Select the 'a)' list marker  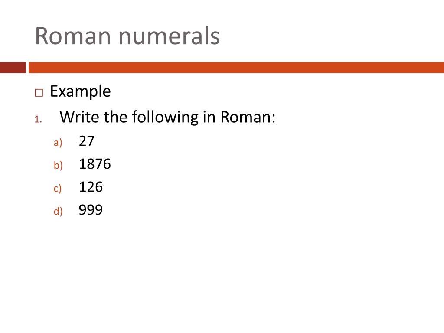[x=58, y=142]
